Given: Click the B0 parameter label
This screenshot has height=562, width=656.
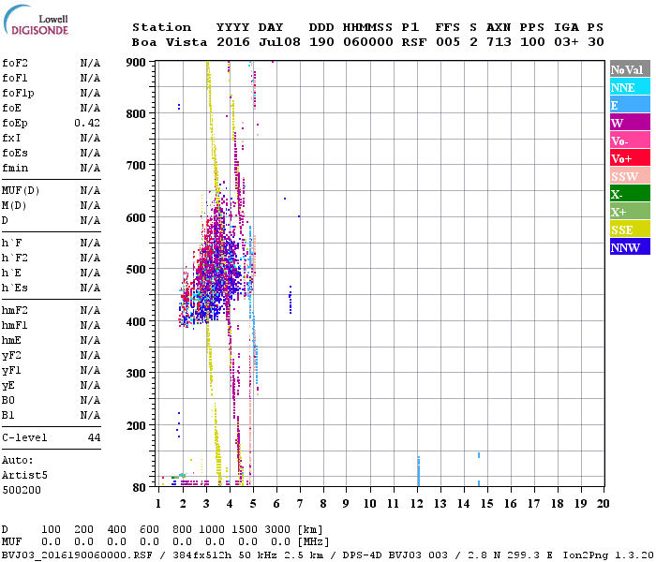Looking at the screenshot, I should [7, 400].
